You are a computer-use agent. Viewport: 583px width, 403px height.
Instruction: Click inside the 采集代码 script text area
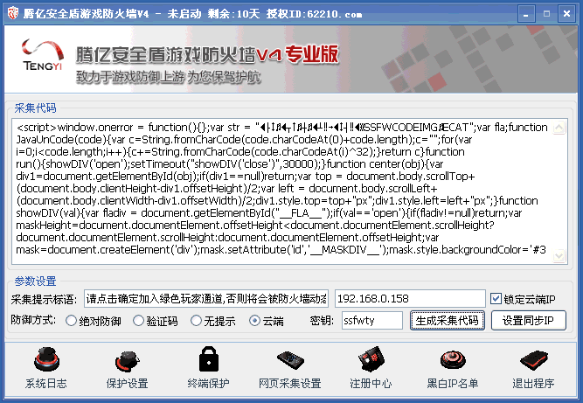tap(282, 191)
